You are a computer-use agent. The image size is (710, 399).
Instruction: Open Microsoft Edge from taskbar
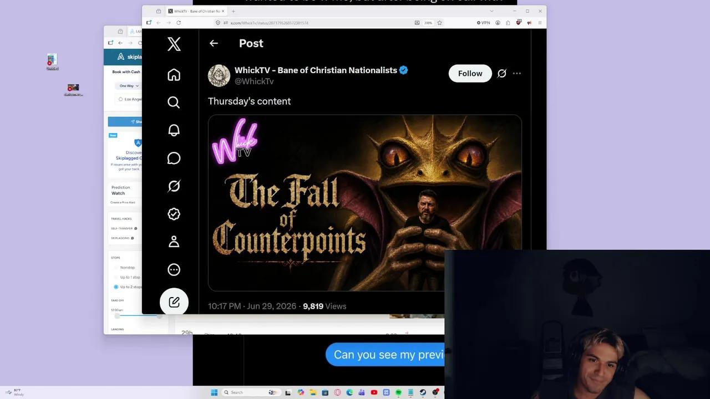click(350, 392)
